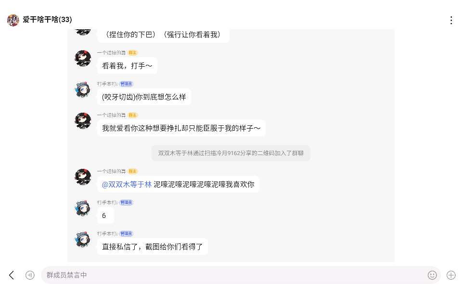
Task: Open group title 爱干啥干啥(33)
Action: click(47, 20)
